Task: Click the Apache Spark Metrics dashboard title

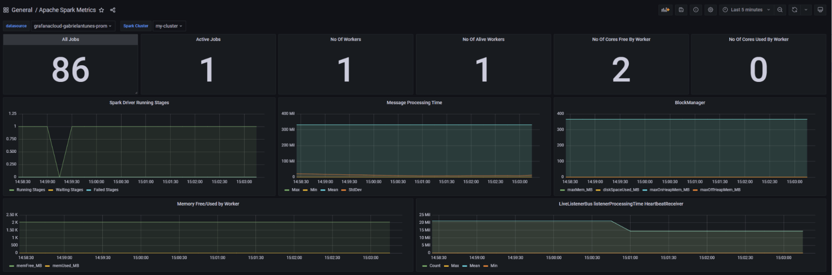Action: 67,10
